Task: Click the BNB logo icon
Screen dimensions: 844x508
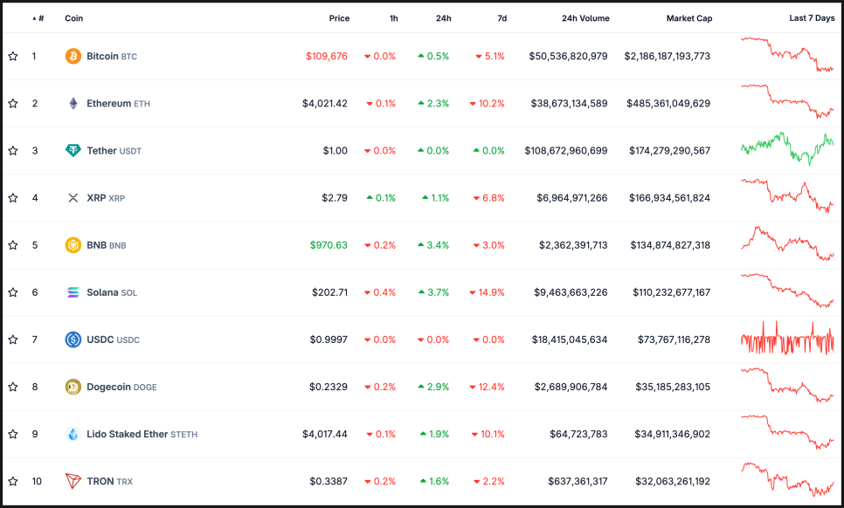Action: click(73, 245)
